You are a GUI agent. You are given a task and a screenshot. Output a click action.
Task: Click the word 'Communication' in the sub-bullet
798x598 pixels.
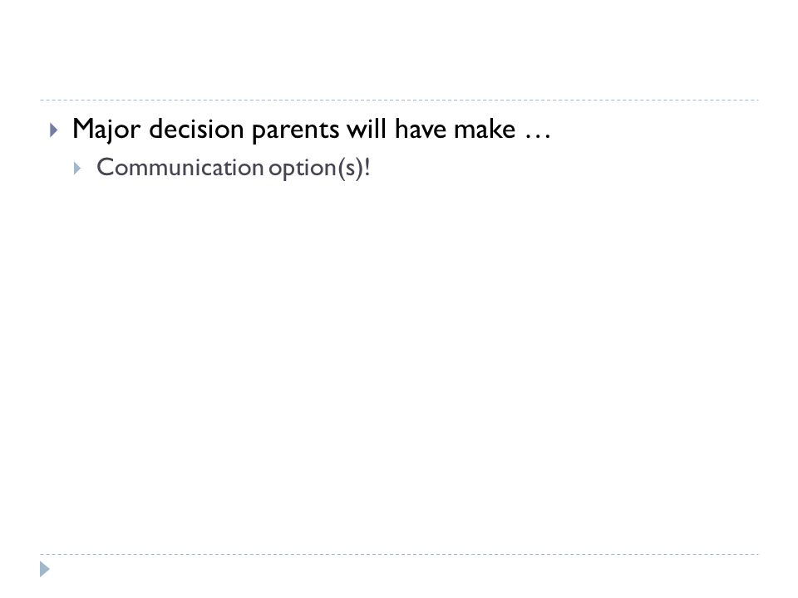pos(180,167)
